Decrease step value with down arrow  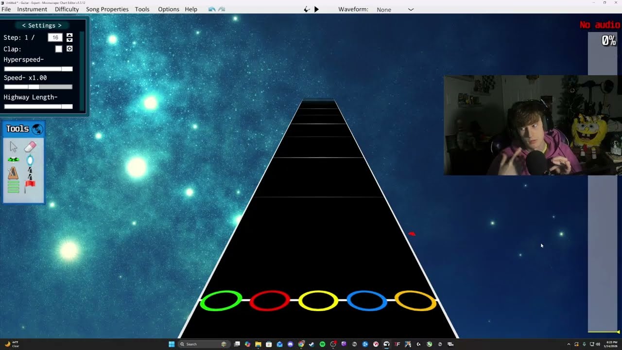[69, 40]
